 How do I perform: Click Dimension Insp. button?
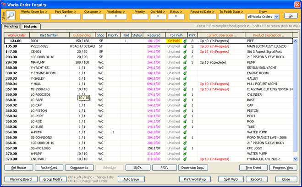click(193, 168)
